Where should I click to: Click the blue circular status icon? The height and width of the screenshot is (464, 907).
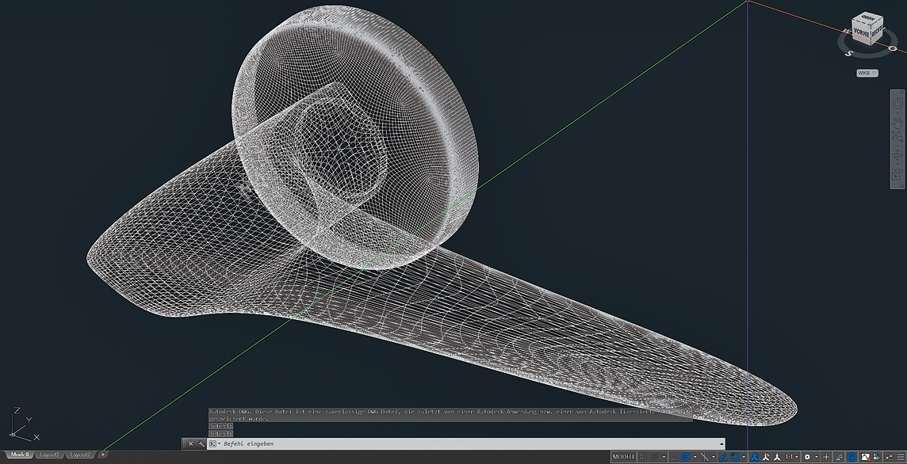coord(852,457)
